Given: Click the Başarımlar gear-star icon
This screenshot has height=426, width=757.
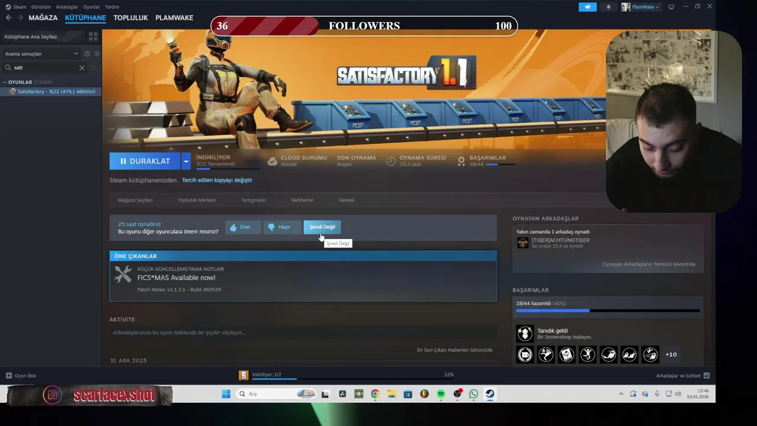Looking at the screenshot, I should pyautogui.click(x=461, y=161).
